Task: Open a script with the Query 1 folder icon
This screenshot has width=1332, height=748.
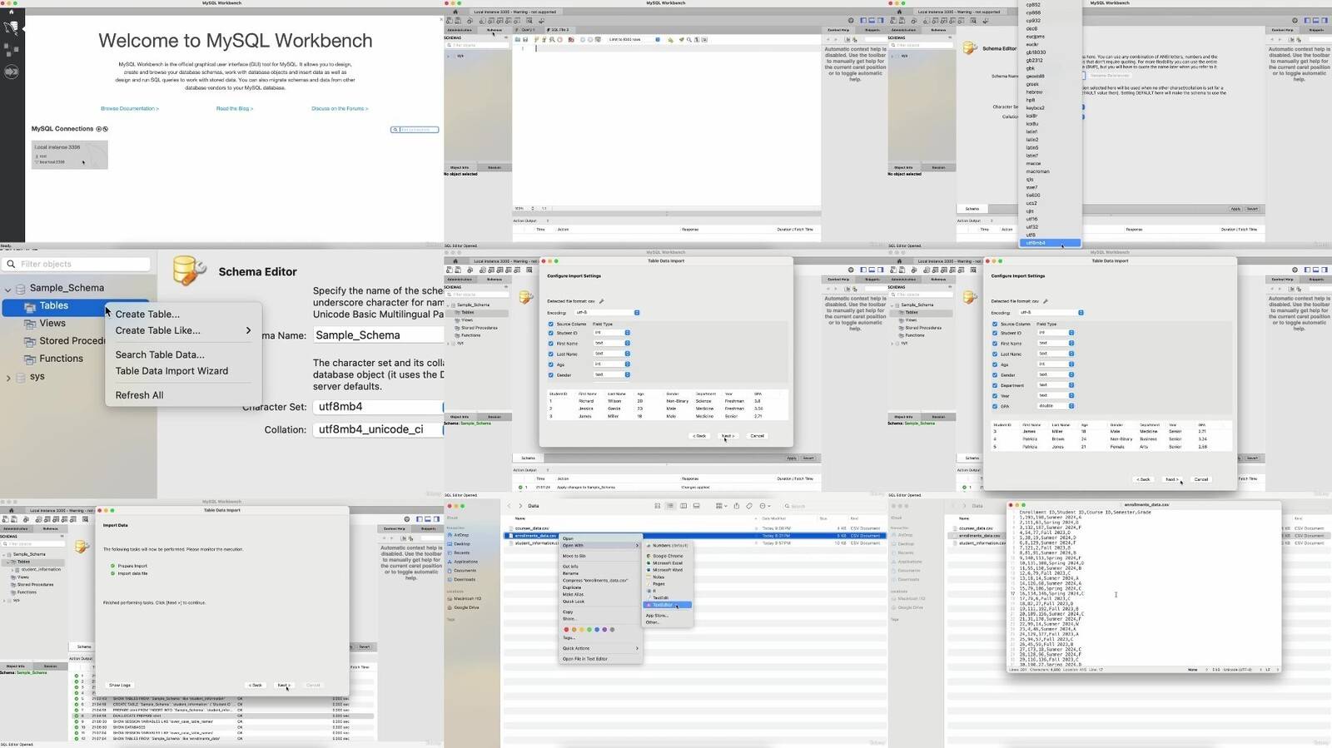Action: coord(518,39)
